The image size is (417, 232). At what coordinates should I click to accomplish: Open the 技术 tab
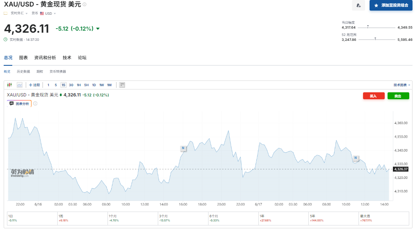pos(67,58)
